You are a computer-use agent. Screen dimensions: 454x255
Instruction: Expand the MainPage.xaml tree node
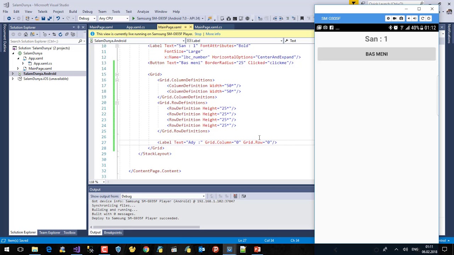[18, 68]
